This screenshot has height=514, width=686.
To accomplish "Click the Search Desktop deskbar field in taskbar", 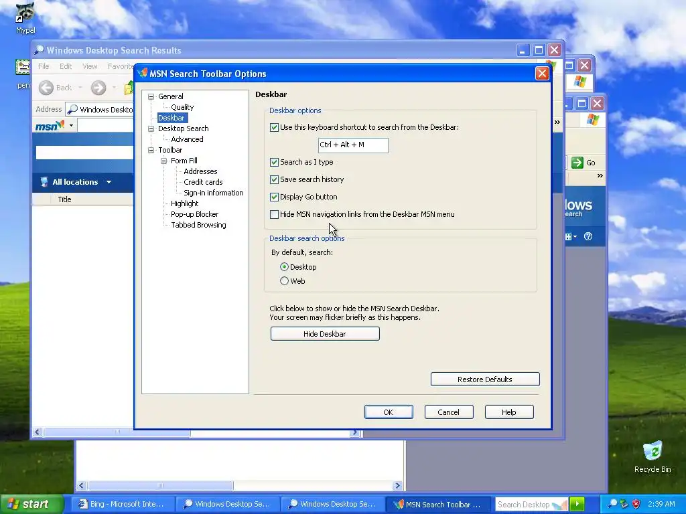I will pos(531,505).
